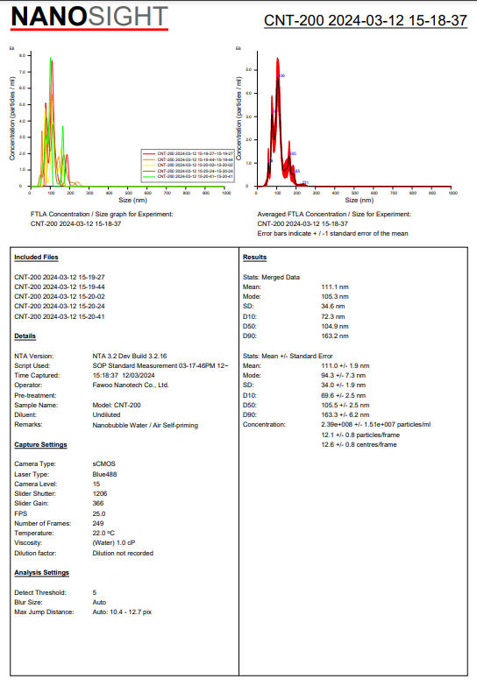Click camera type value 'sCMOS'
Screen dimensions: 477x686
point(103,463)
